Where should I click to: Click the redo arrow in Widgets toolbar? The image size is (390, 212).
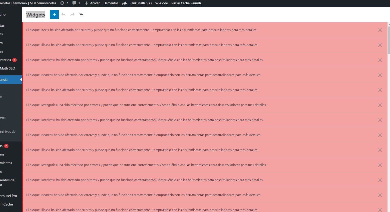[72, 14]
